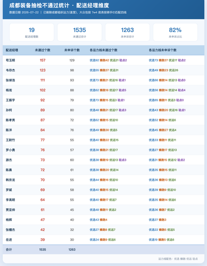
Task: Select manager name 贾亚帅
Action: pyautogui.click(x=10, y=210)
